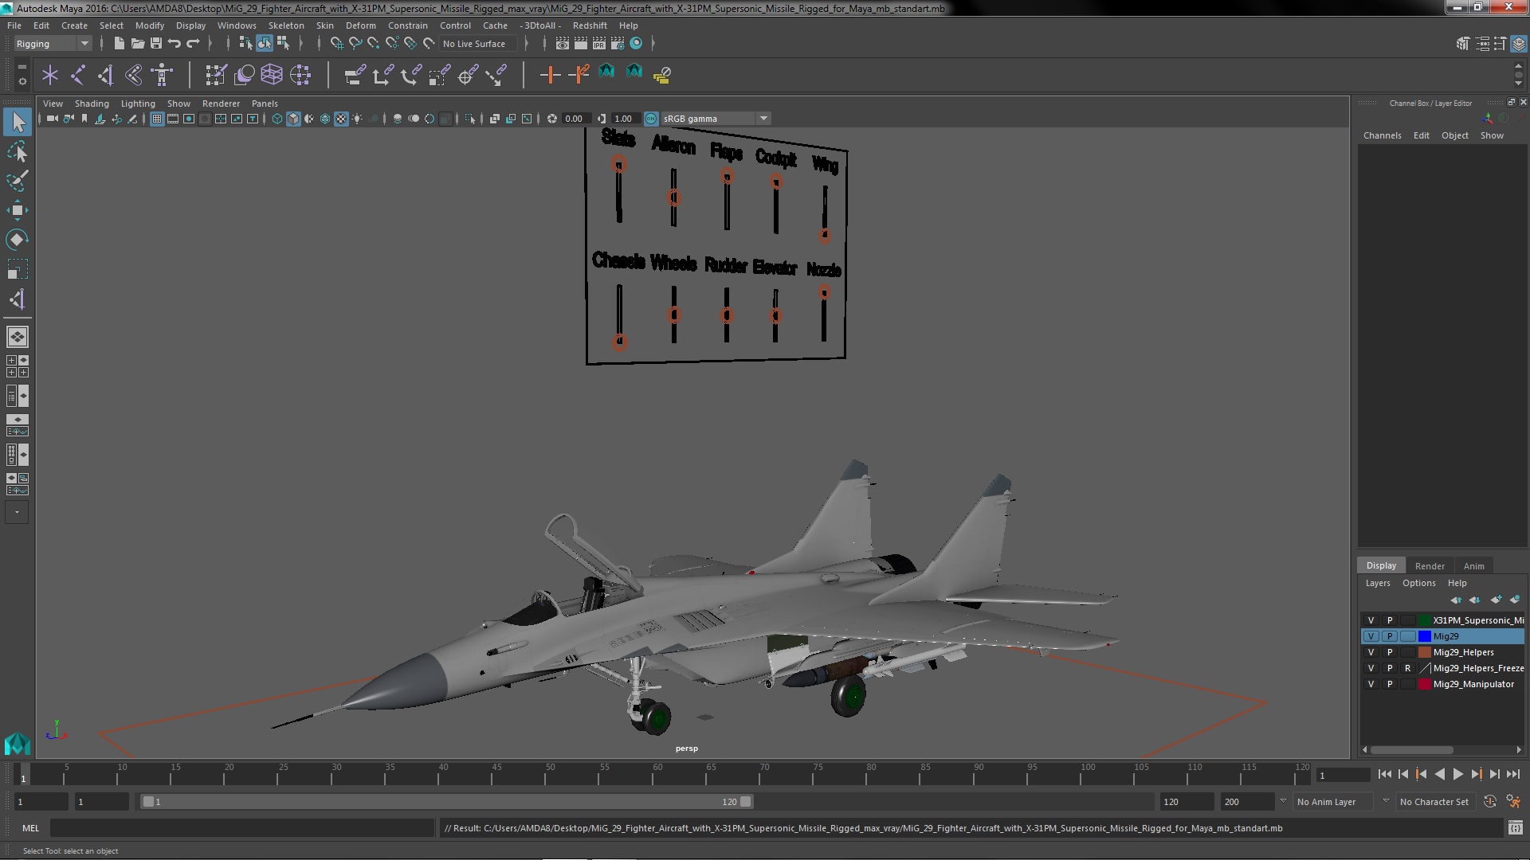Click the Save Scene icon
This screenshot has height=860, width=1530.
coord(156,44)
